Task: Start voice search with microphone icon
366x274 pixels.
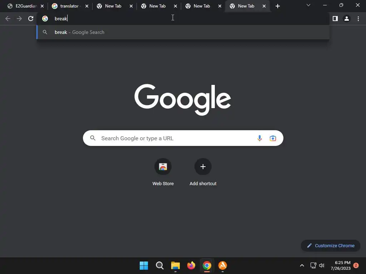Action: click(259, 138)
